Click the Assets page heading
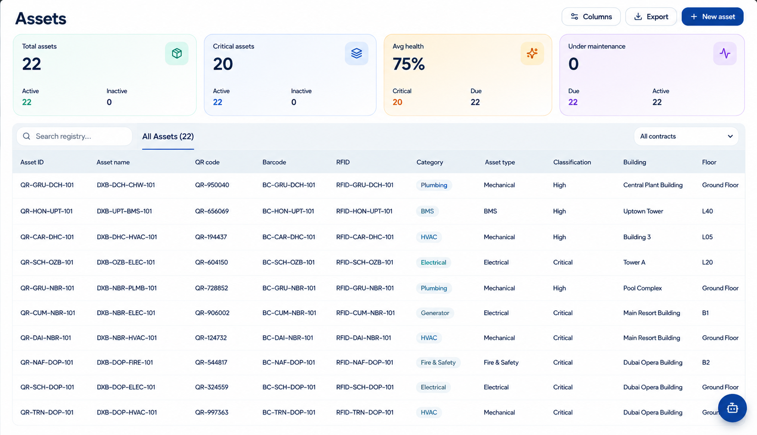 point(41,18)
